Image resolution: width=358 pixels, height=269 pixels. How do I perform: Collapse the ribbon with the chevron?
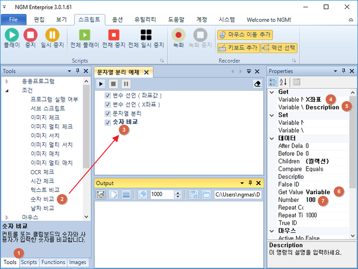click(x=351, y=20)
